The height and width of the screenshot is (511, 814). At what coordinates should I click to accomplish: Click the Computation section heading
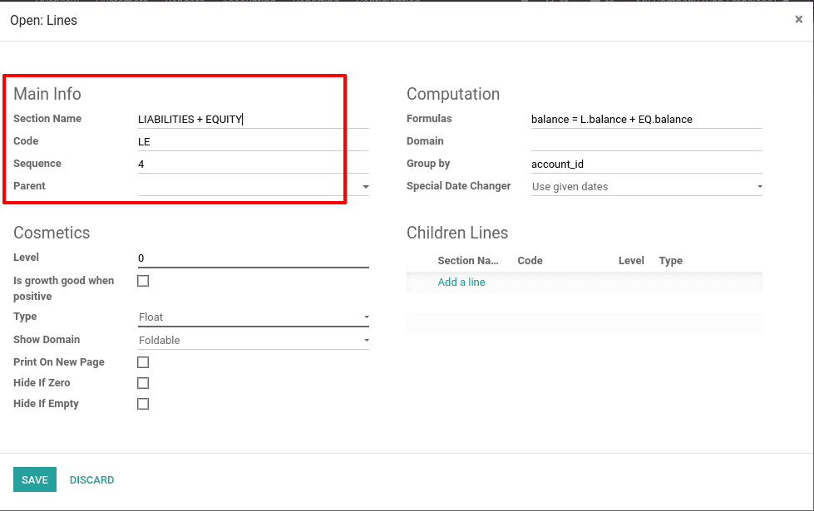(453, 94)
